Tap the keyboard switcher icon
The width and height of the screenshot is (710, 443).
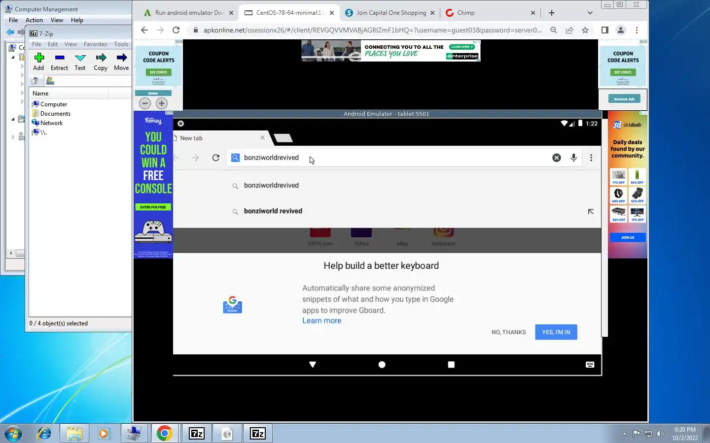(x=590, y=365)
